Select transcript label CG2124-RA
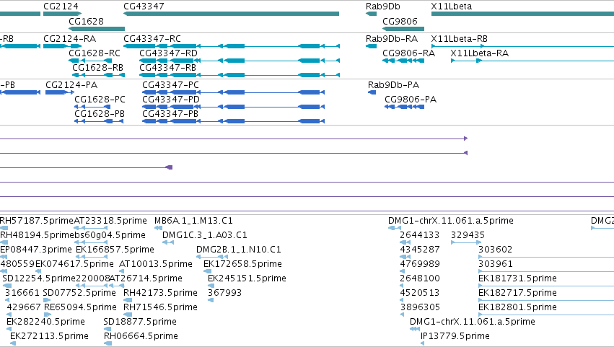This screenshot has height=347, width=614. [x=70, y=39]
